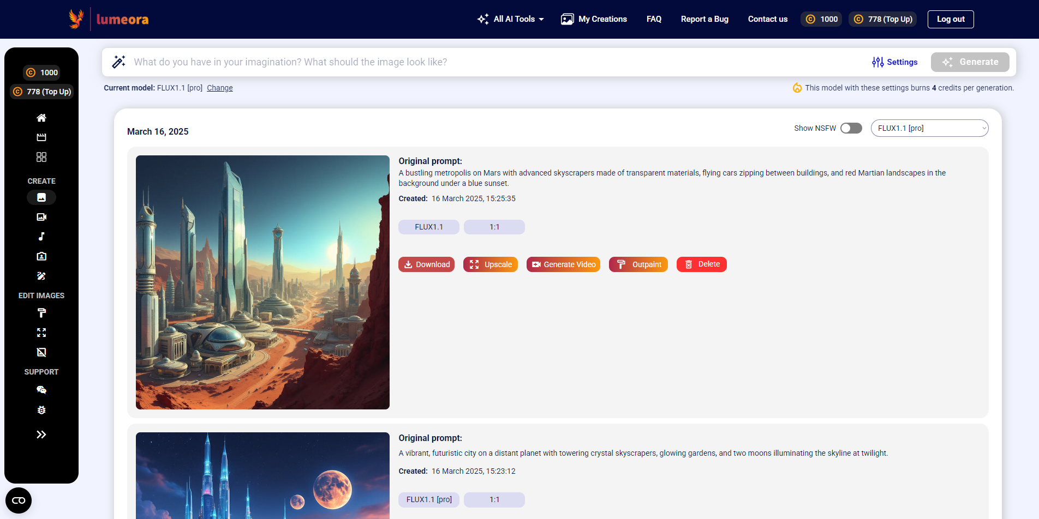Click the 1:1 tag on crystal city image
Screen dimensions: 1039x519
pos(494,499)
